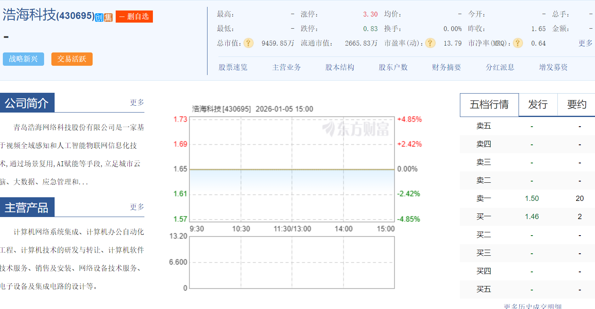Click the 浩海科技 stock name title

[x=29, y=15]
